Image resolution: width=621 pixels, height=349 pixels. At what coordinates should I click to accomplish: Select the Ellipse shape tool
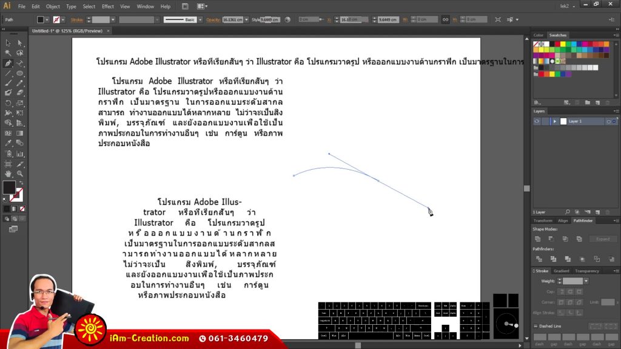(20, 73)
